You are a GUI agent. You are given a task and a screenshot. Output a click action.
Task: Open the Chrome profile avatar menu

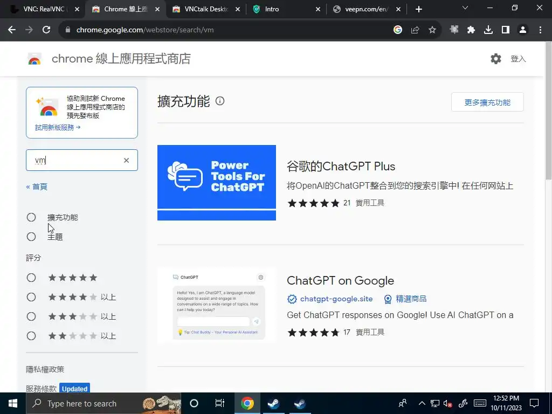(x=523, y=30)
